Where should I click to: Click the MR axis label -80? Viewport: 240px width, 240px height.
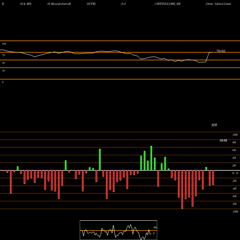[234, 204]
